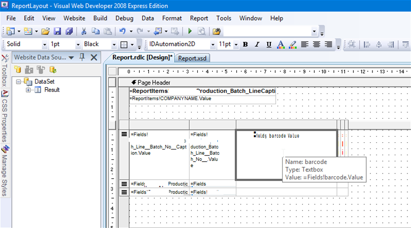Open border style Solid dropdown

tap(45, 45)
